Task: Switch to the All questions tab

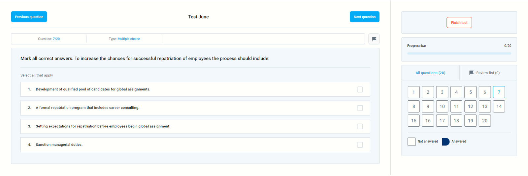Action: pos(430,73)
